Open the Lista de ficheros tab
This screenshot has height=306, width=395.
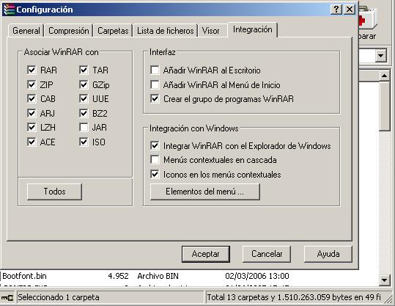166,31
